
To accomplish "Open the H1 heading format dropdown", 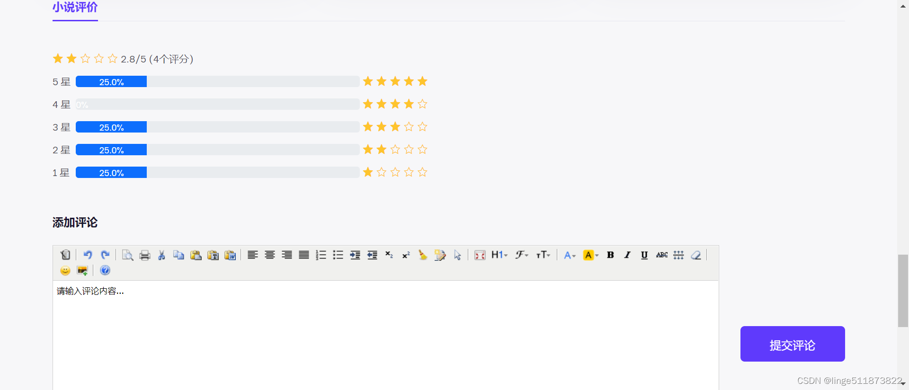I will tap(499, 255).
